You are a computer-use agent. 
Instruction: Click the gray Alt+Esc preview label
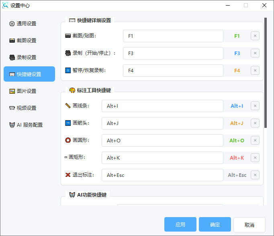click(x=237, y=175)
